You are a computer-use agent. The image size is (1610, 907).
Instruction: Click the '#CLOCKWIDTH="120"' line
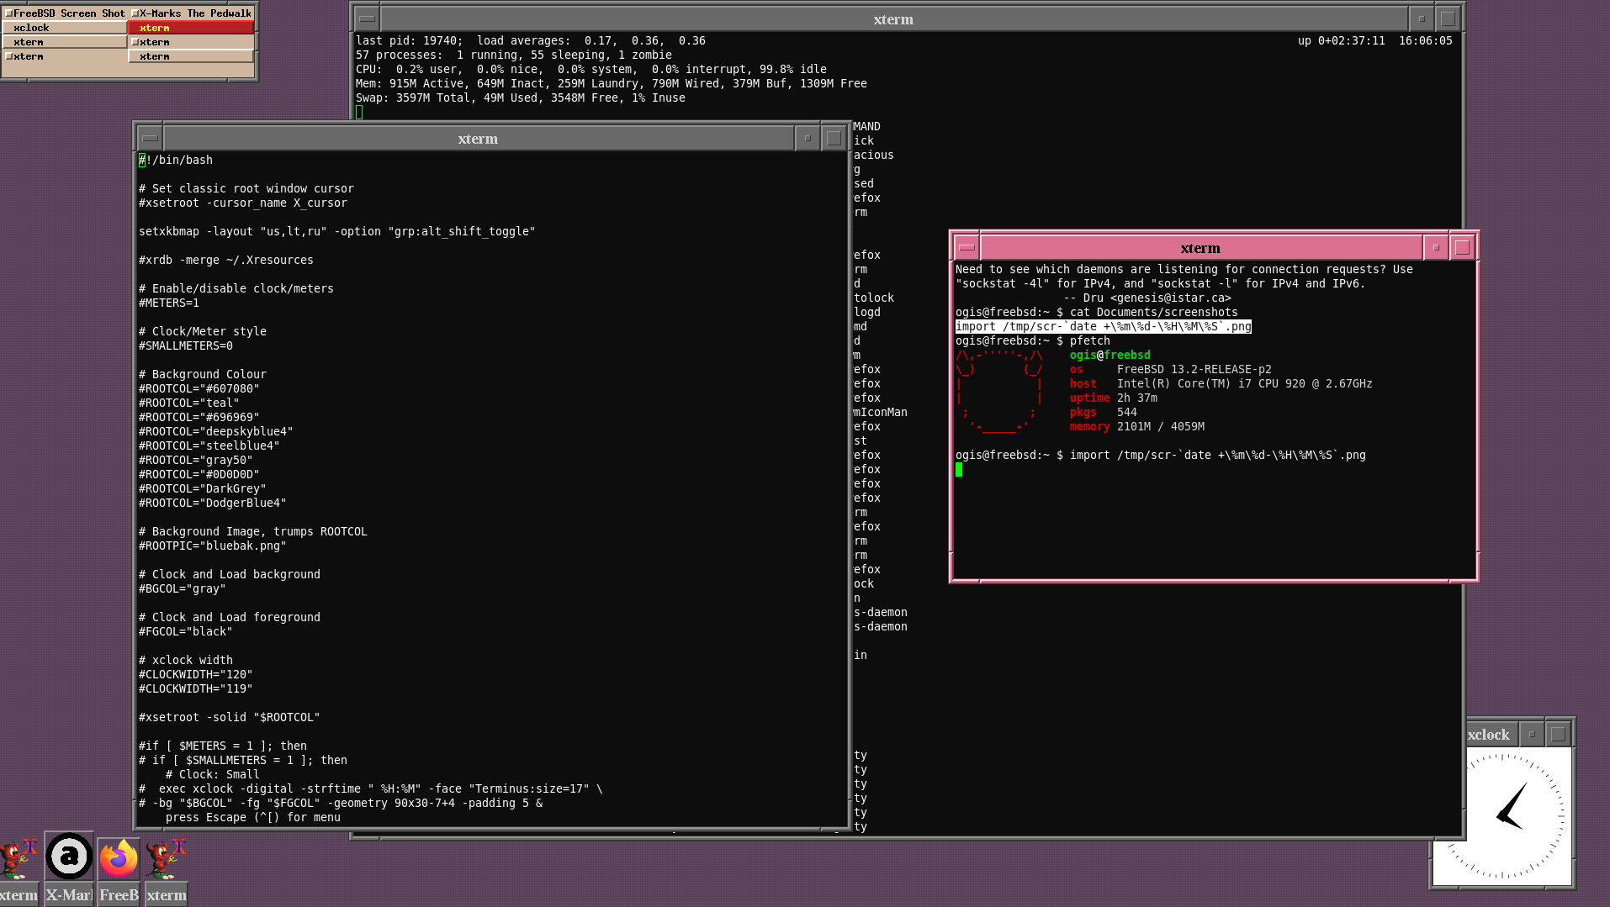coord(196,674)
